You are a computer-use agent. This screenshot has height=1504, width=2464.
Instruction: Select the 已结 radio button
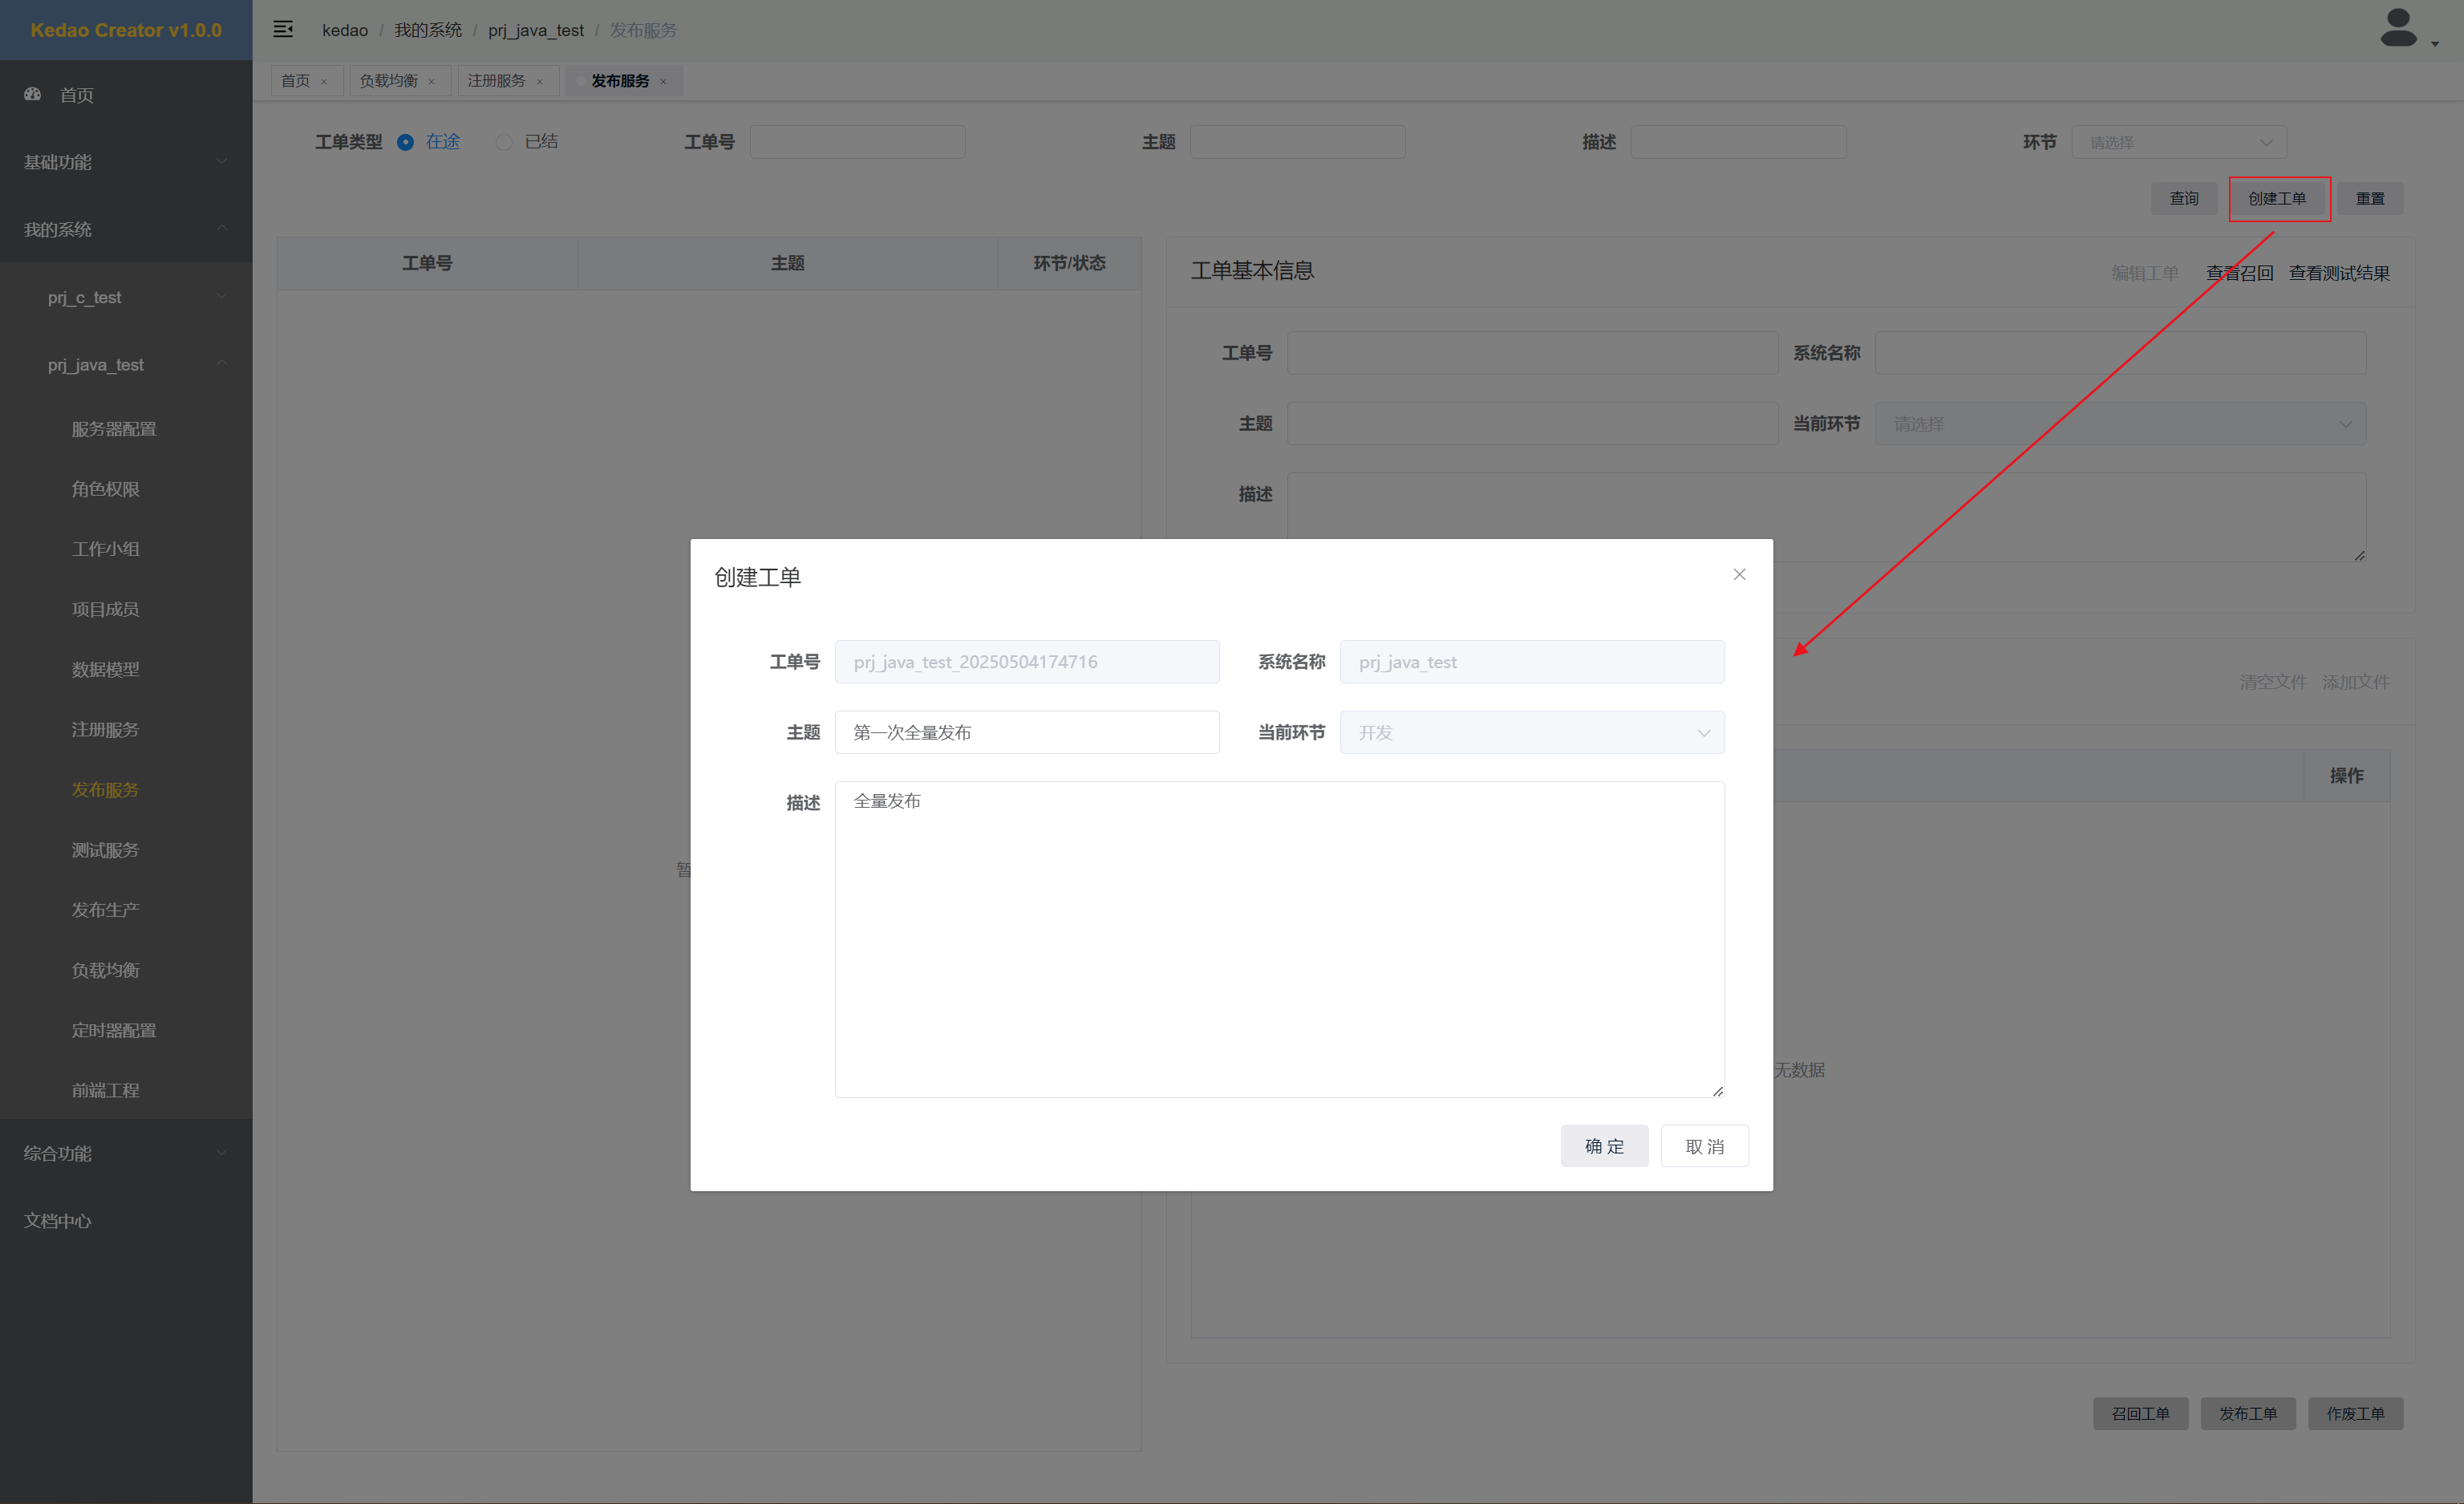click(504, 142)
